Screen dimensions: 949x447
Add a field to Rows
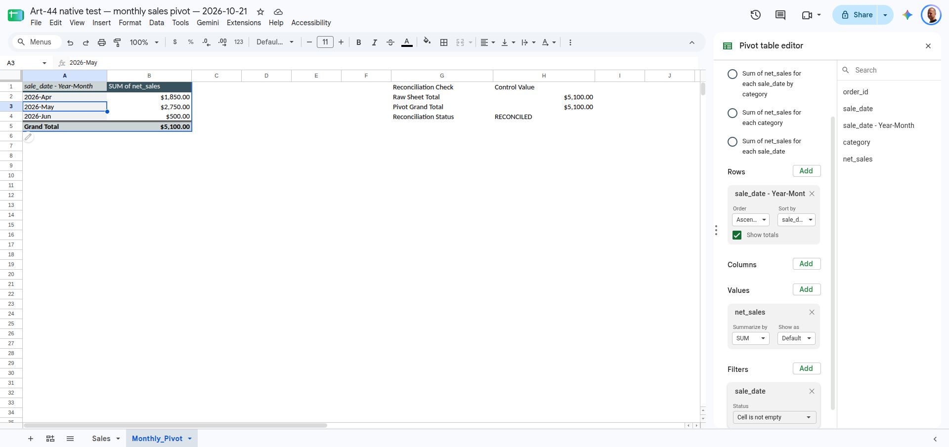(807, 171)
